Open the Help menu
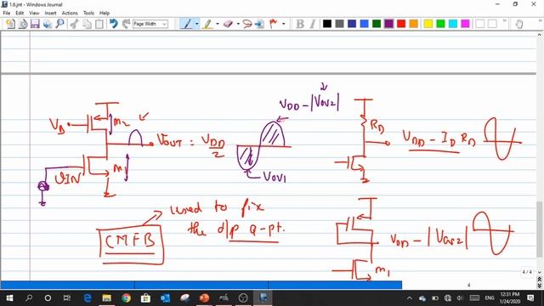This screenshot has height=306, width=544. tap(105, 13)
